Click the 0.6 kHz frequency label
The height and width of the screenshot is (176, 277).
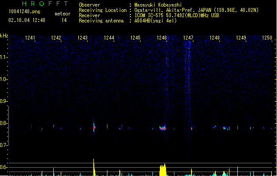pos(4,167)
